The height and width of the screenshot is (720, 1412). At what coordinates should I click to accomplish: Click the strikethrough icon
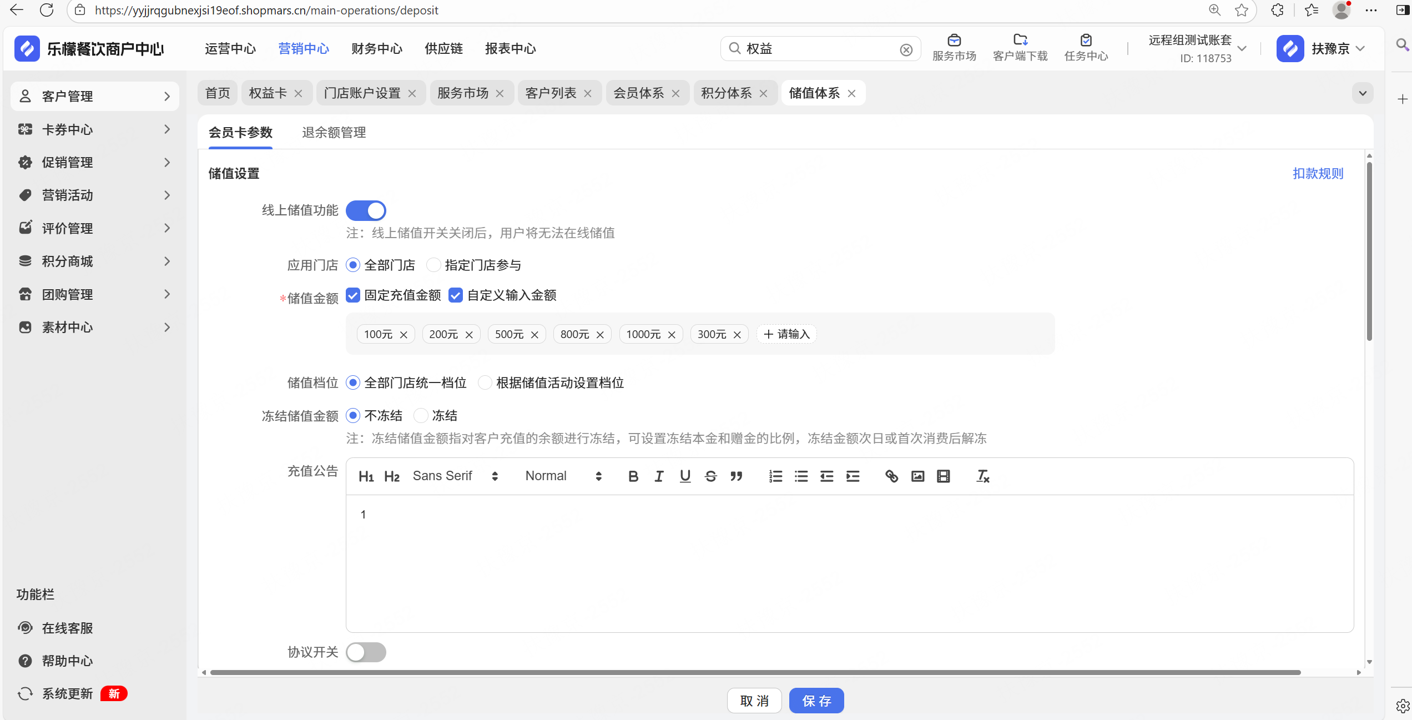click(710, 476)
